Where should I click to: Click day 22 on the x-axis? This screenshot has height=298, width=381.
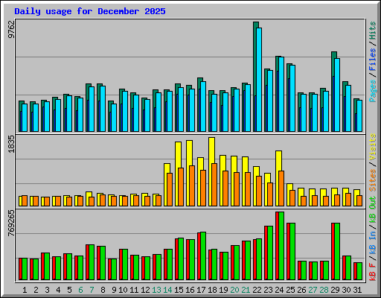257,290
